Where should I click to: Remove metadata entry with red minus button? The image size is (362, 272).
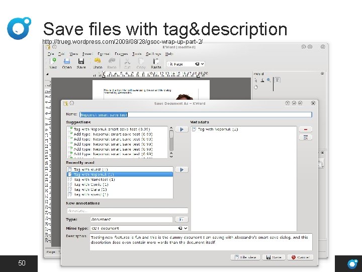tap(306, 129)
